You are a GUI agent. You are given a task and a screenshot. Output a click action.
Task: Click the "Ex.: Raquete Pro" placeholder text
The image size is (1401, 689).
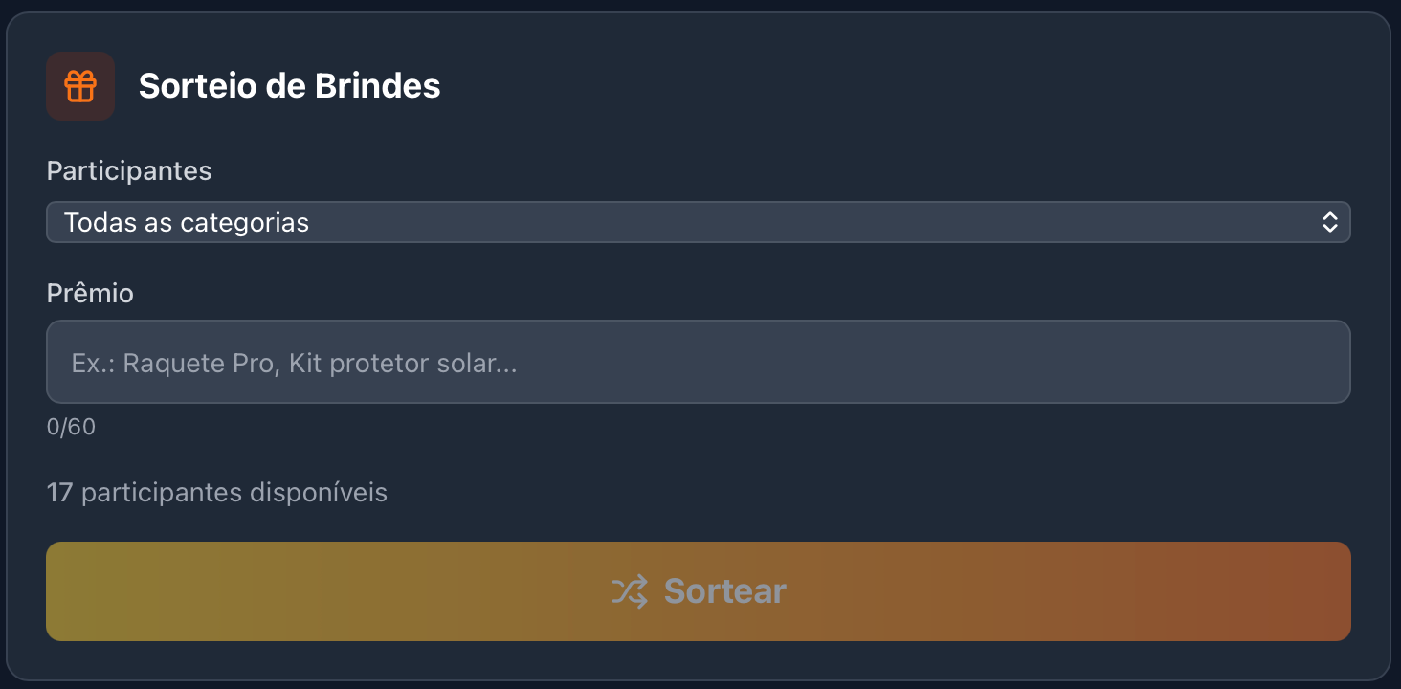point(173,364)
